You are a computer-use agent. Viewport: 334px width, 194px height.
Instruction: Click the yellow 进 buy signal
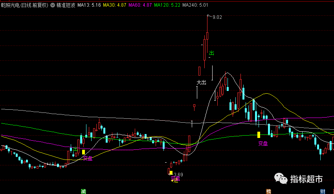point(176,181)
